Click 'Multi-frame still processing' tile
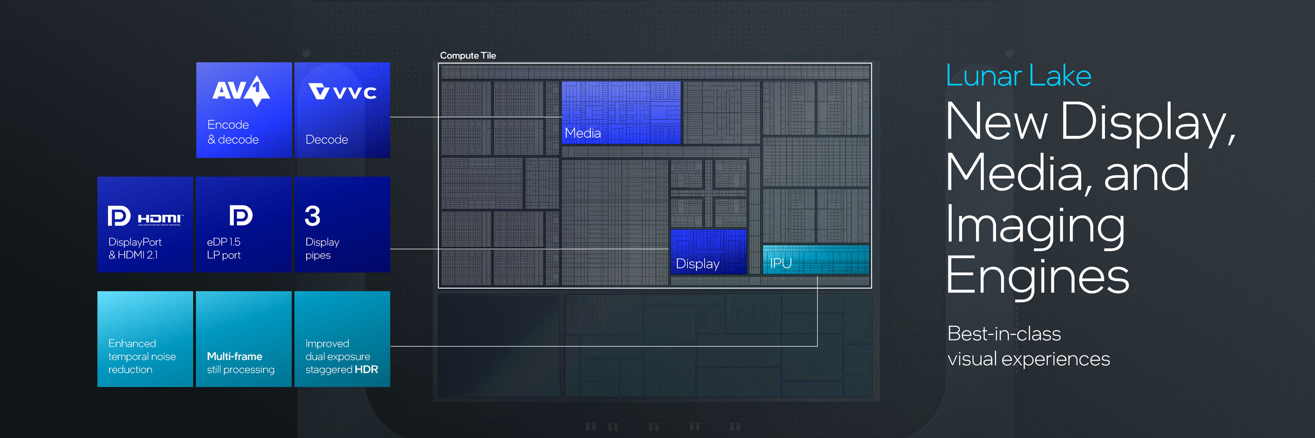The image size is (1315, 438). click(x=243, y=339)
